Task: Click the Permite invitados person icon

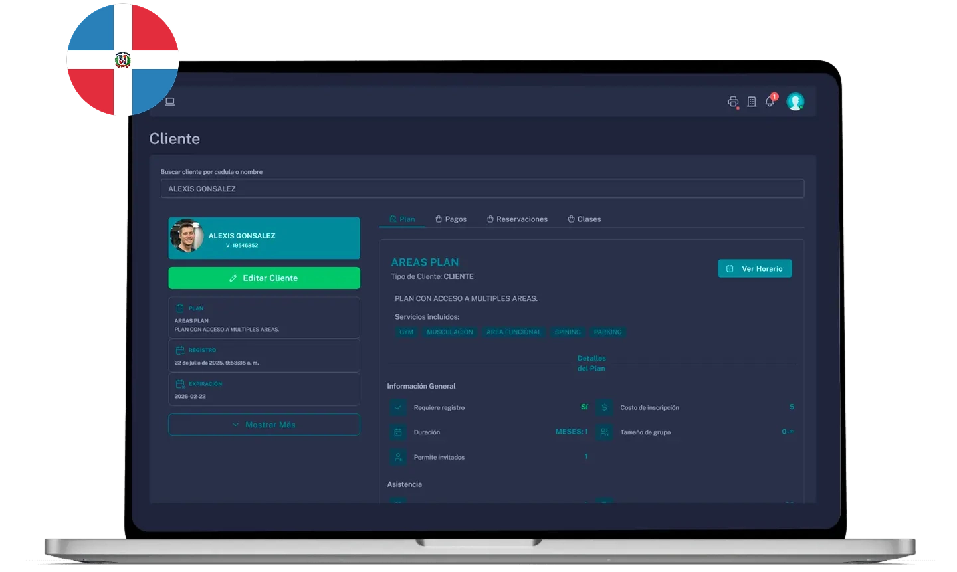Action: [398, 457]
